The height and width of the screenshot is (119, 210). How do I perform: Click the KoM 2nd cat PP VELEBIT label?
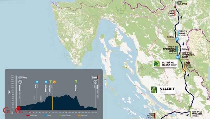[x=197, y=113]
